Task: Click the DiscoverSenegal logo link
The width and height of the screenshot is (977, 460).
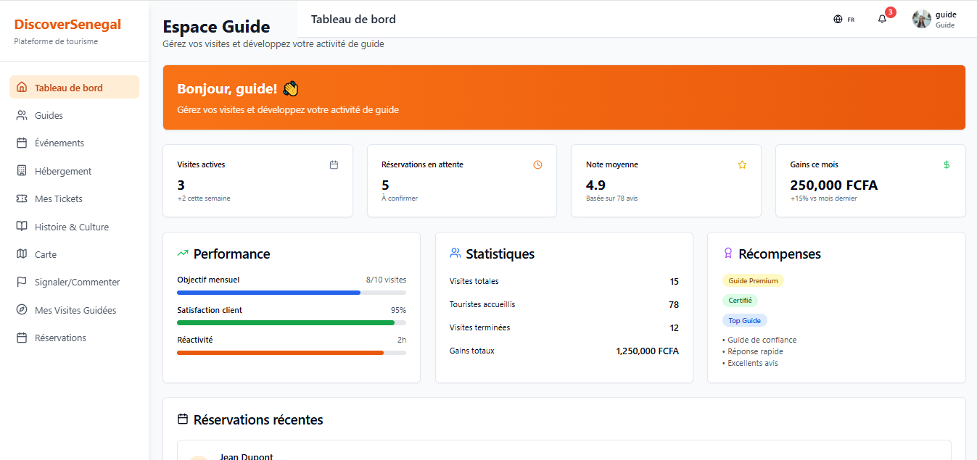Action: 67,25
